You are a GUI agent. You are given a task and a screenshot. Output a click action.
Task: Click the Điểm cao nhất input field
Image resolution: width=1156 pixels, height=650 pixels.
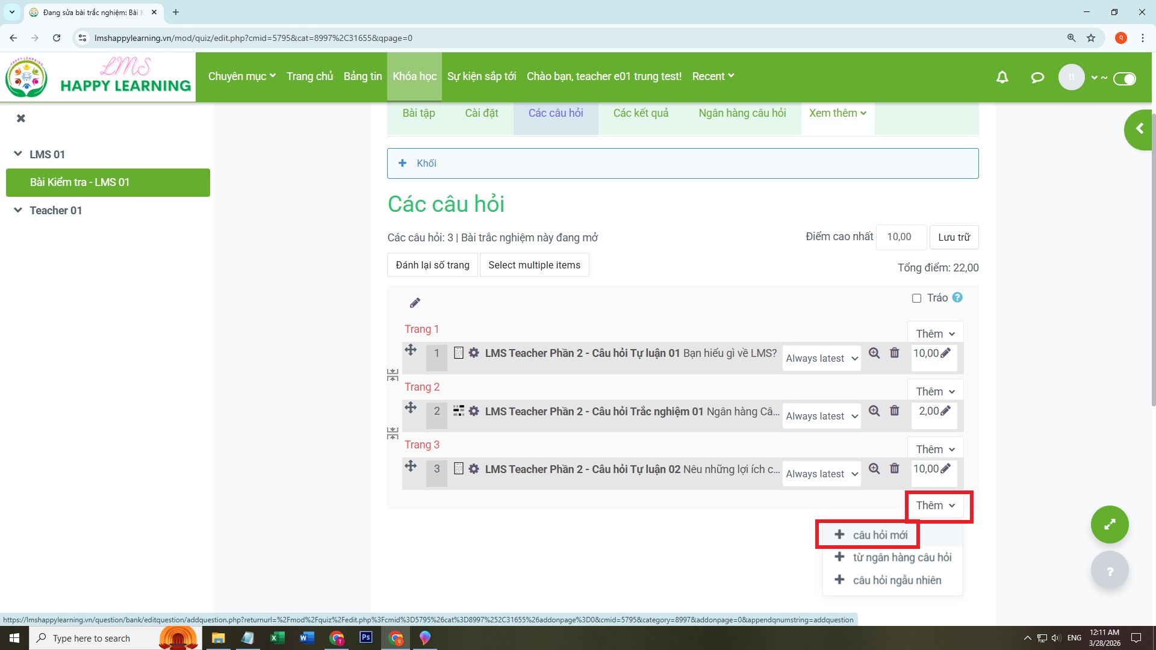coord(900,237)
